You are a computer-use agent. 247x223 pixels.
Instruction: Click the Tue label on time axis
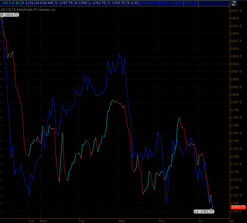(x=82, y=221)
